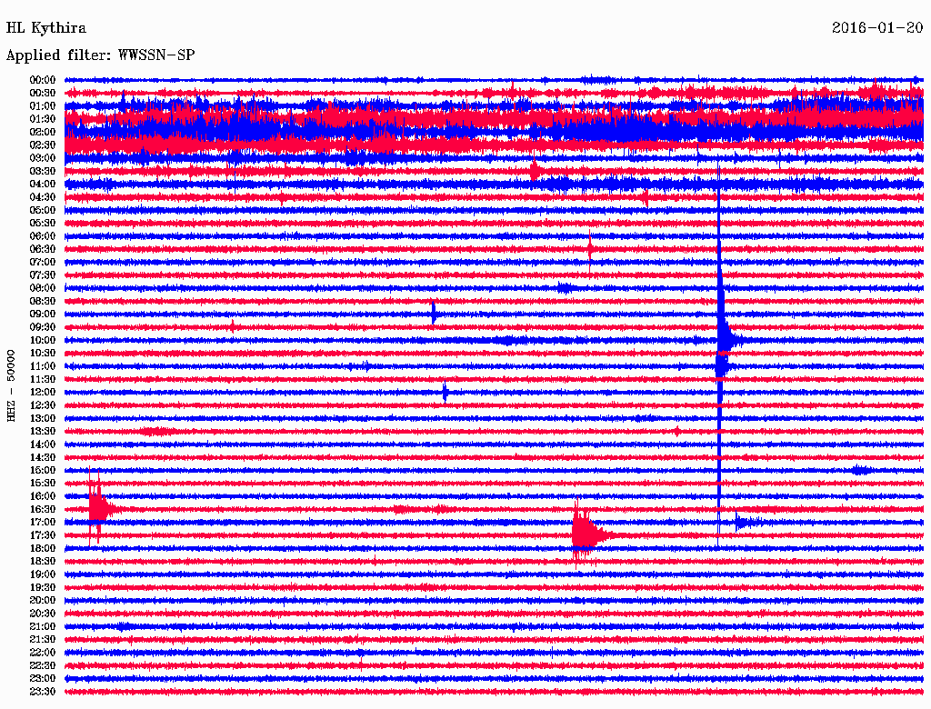Click the large red event burst on the 16:30 trace

pyautogui.click(x=101, y=508)
